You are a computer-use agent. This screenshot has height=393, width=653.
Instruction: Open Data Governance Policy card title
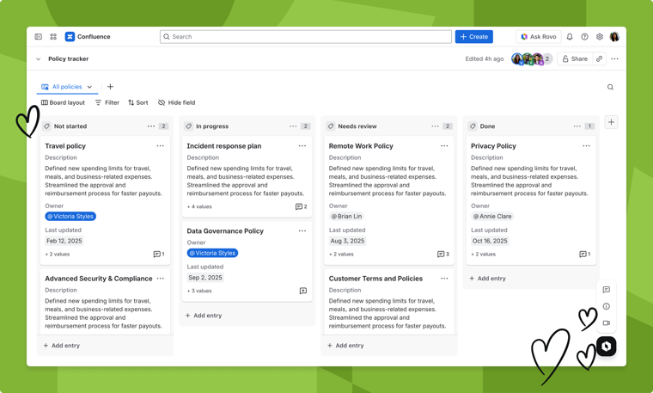tap(225, 230)
